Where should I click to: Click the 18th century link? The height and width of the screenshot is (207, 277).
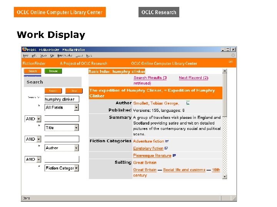click(177, 172)
